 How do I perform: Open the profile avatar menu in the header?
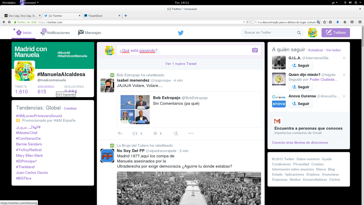pos(312,32)
